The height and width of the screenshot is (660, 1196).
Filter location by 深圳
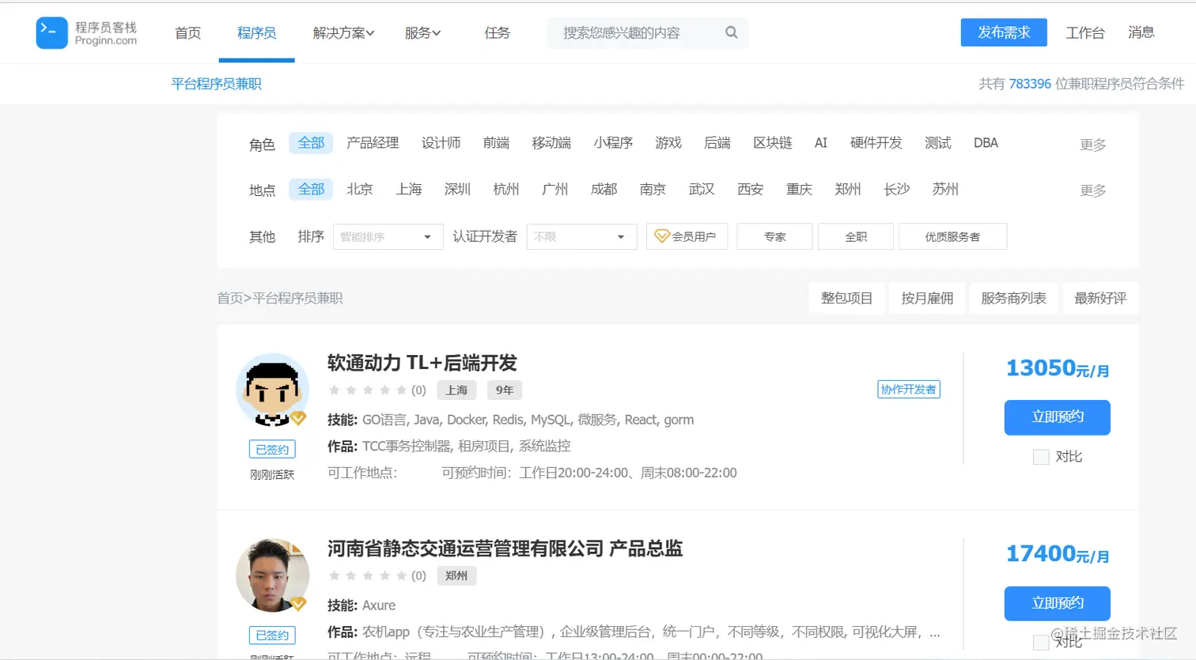[457, 190]
